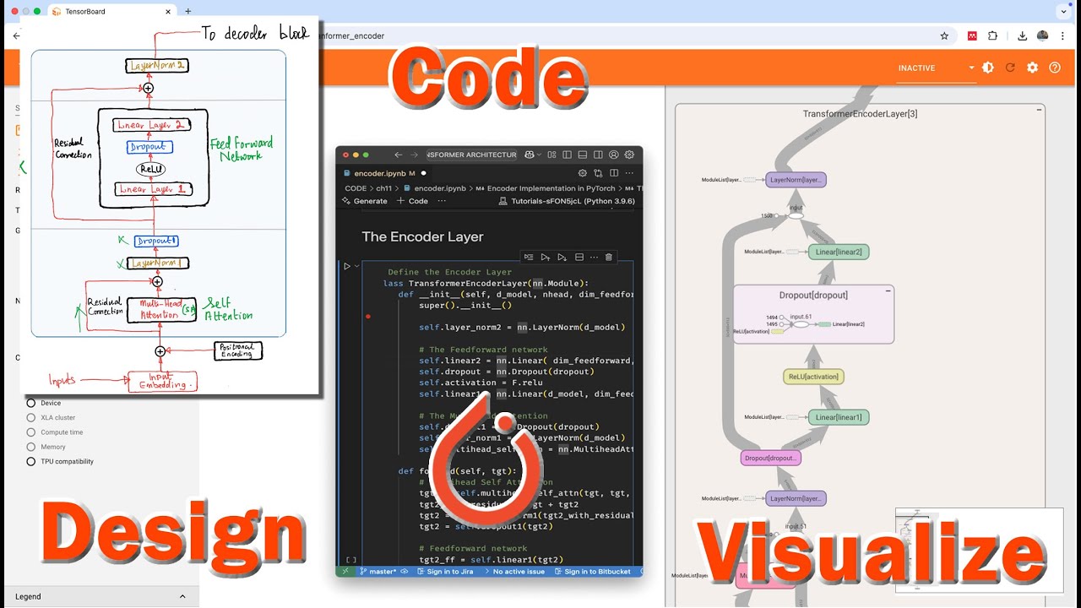
Task: Open more notebook actions ellipsis after Code
Action: coord(442,201)
